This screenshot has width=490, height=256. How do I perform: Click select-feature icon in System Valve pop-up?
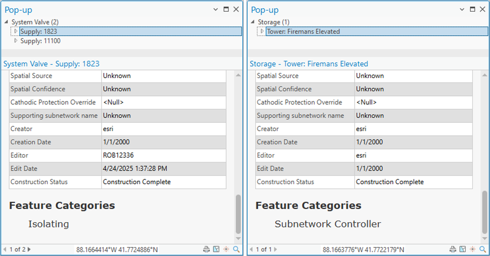click(216, 250)
